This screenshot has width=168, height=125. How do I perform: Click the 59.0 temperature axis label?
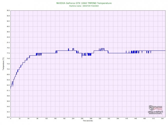8,96
